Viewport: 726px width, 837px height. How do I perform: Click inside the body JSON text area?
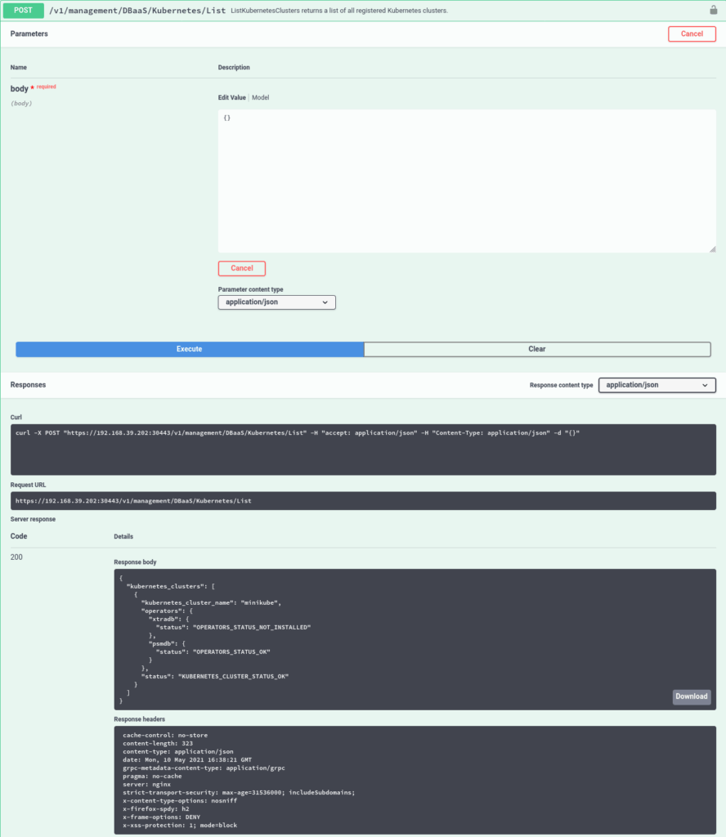466,180
